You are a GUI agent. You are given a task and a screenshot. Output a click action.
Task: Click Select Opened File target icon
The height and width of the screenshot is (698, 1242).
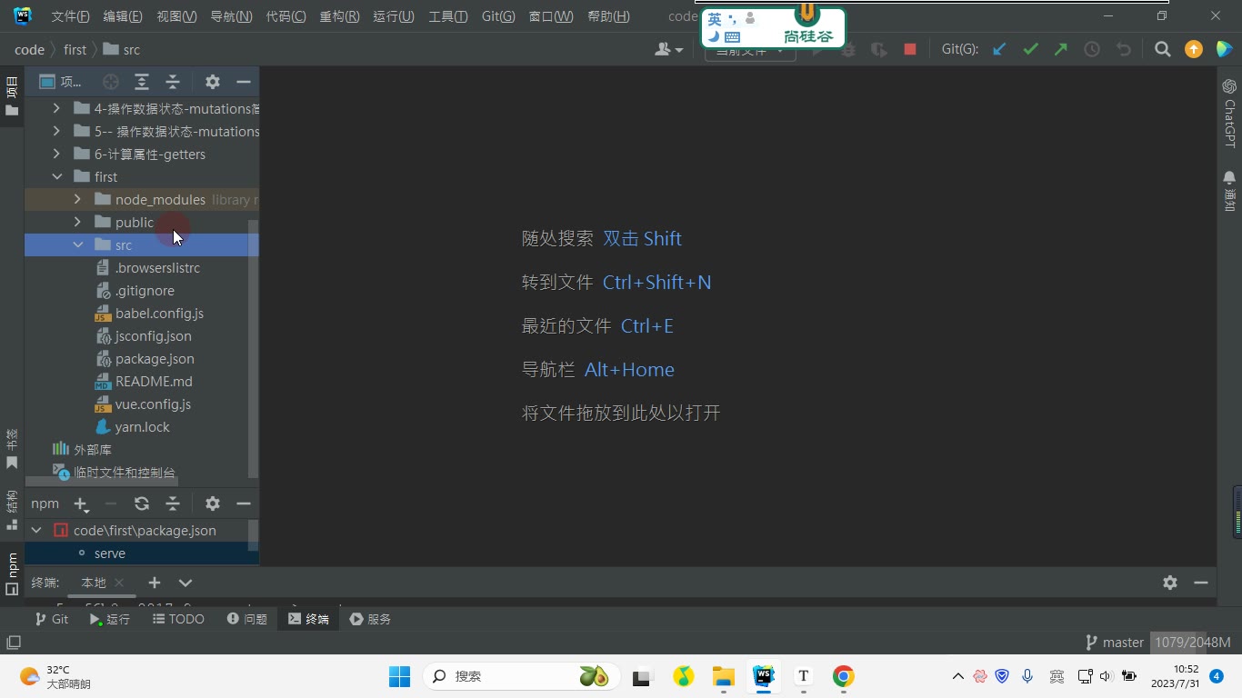tap(111, 82)
